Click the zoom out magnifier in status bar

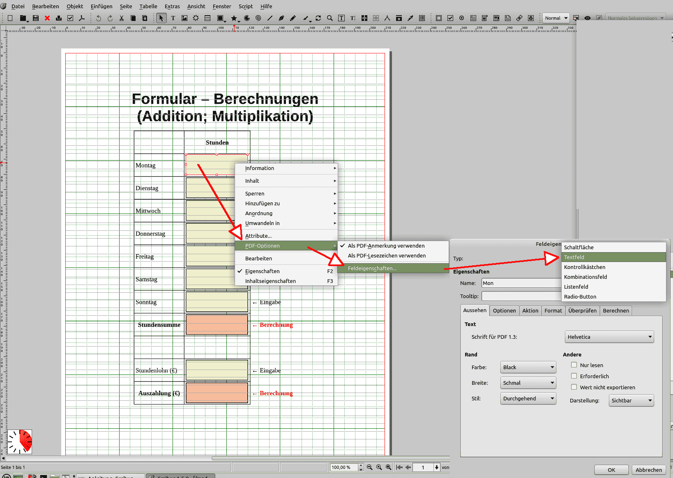pos(369,467)
